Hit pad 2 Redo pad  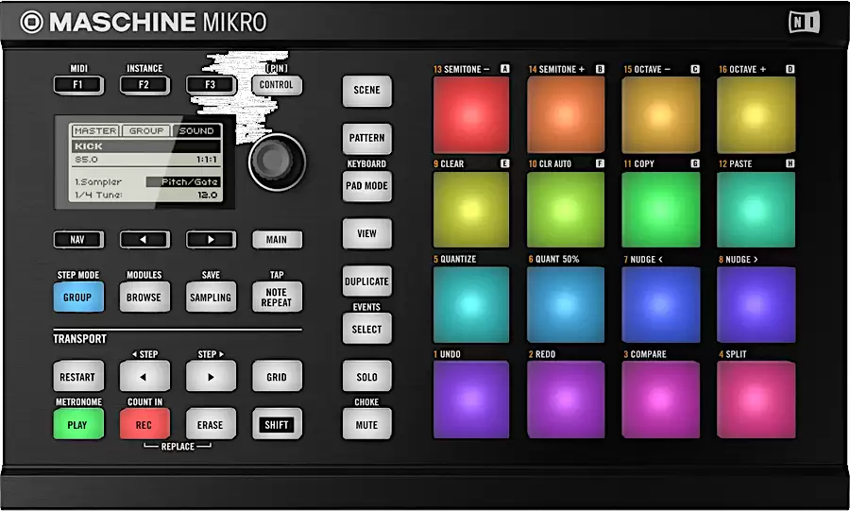click(566, 400)
